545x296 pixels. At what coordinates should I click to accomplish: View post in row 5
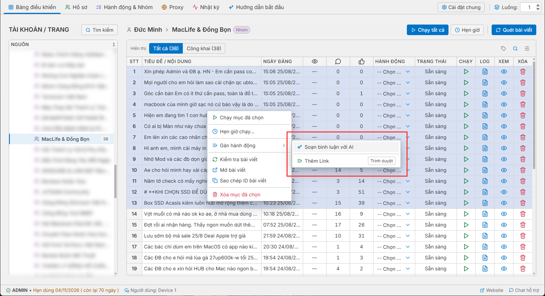[x=504, y=116]
